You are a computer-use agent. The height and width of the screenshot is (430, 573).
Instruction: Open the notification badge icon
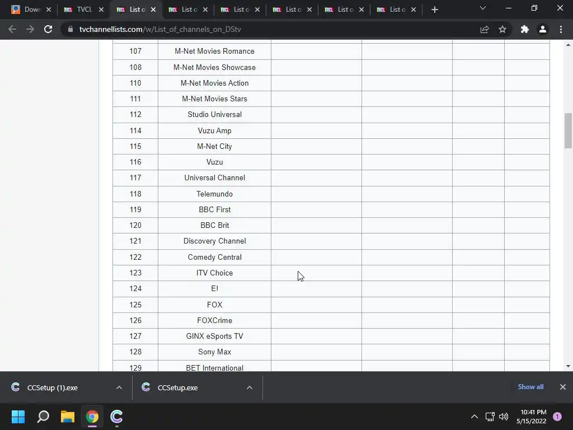coord(557,417)
